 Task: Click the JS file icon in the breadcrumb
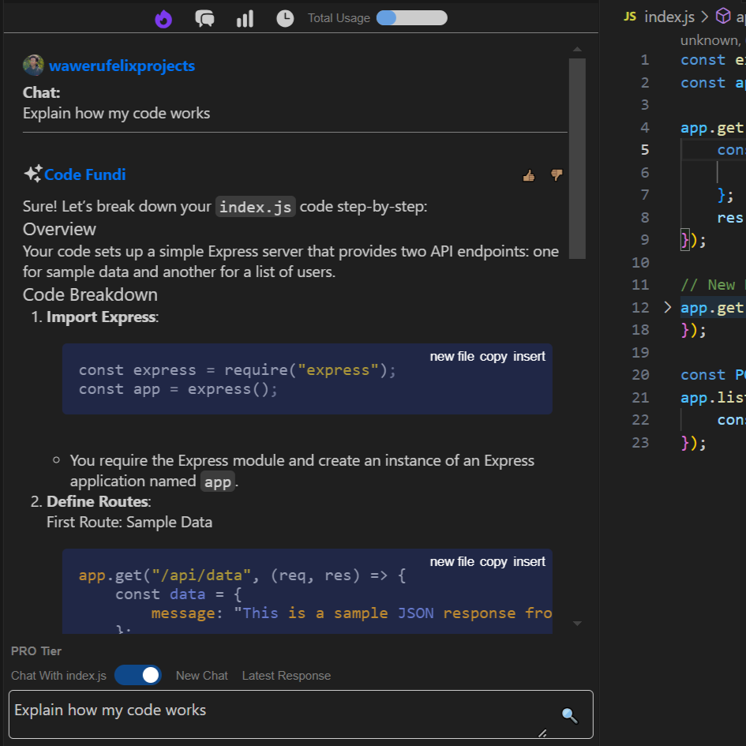coord(630,17)
